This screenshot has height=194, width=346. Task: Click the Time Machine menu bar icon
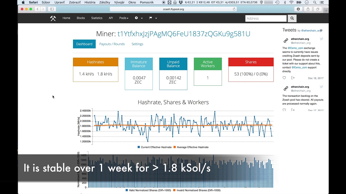[x=277, y=2]
